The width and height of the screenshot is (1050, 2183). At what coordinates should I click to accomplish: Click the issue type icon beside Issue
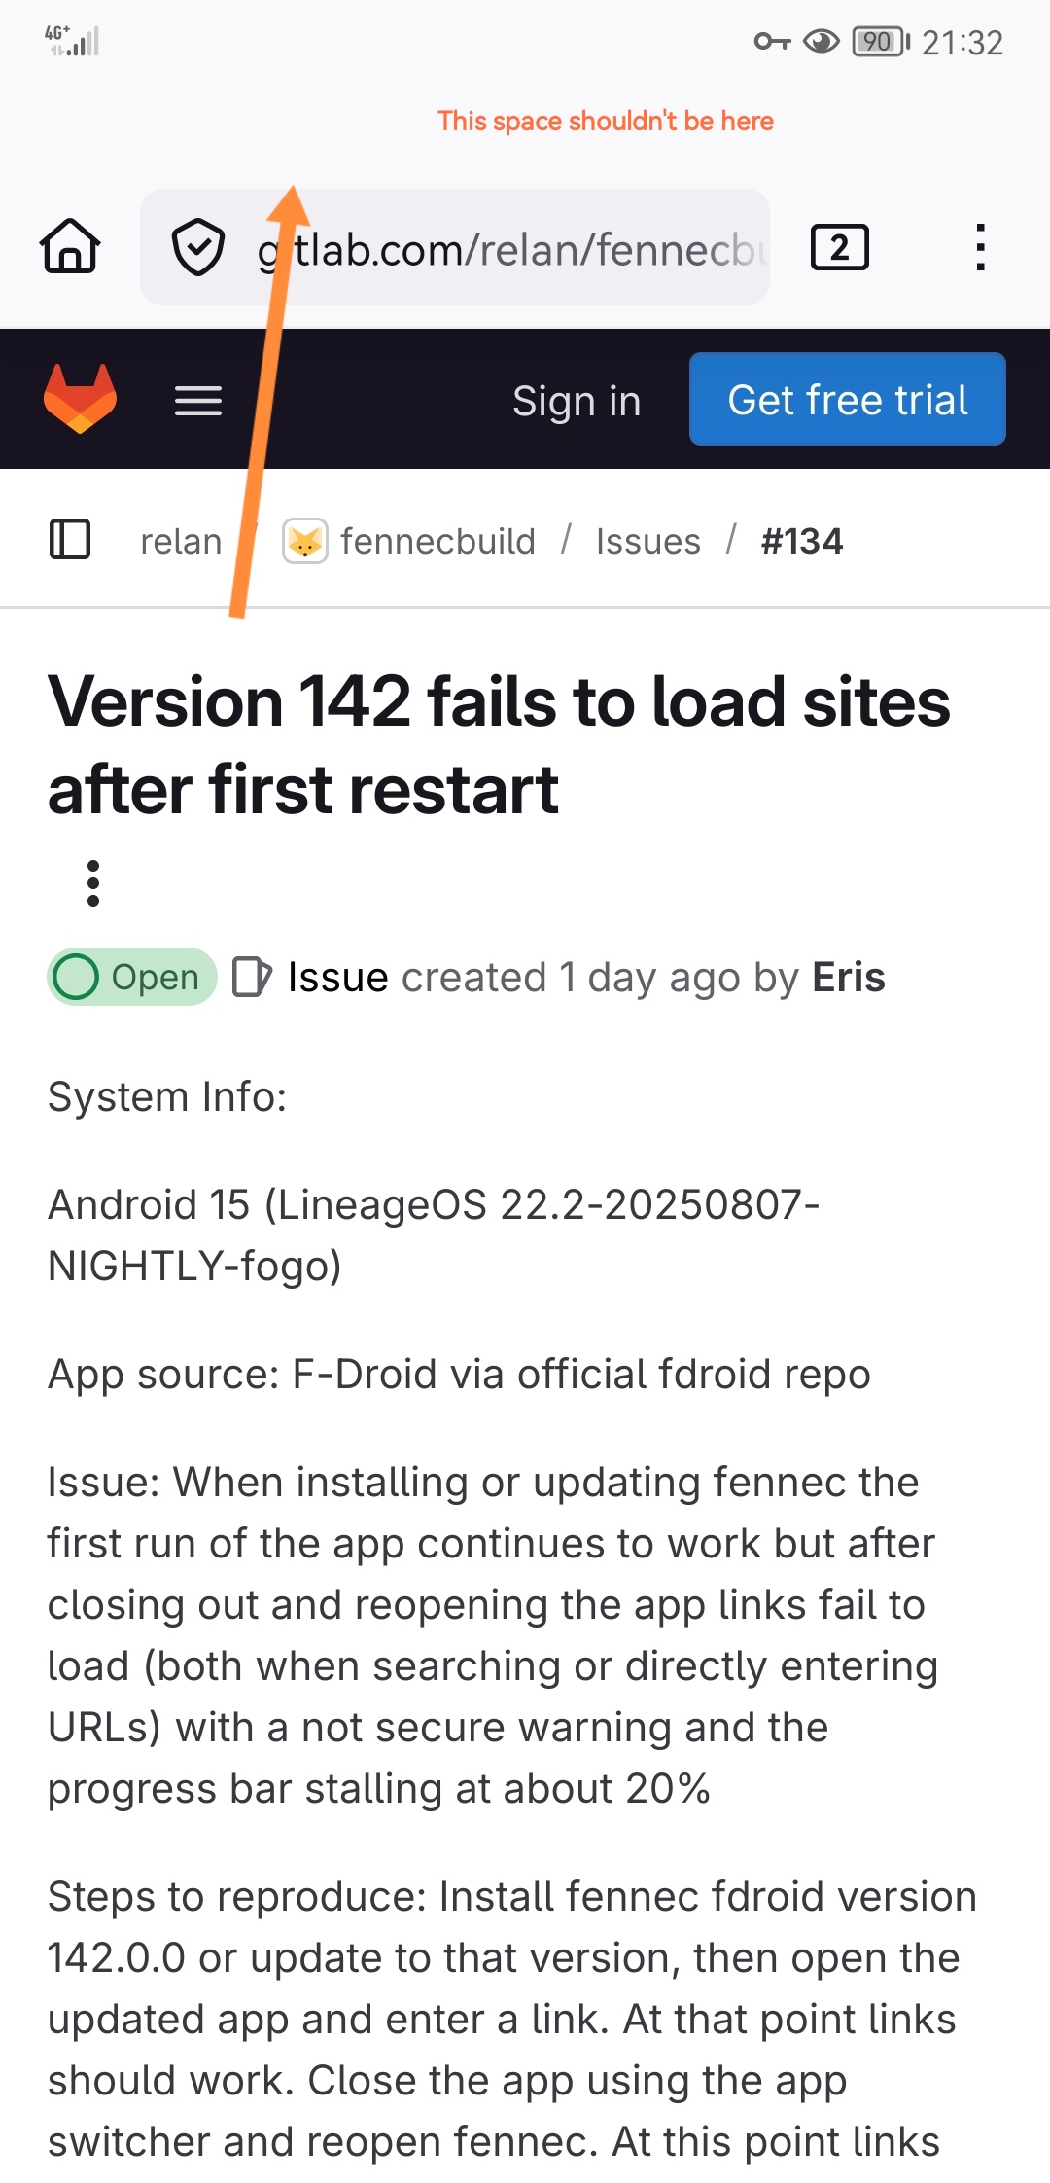click(x=252, y=977)
